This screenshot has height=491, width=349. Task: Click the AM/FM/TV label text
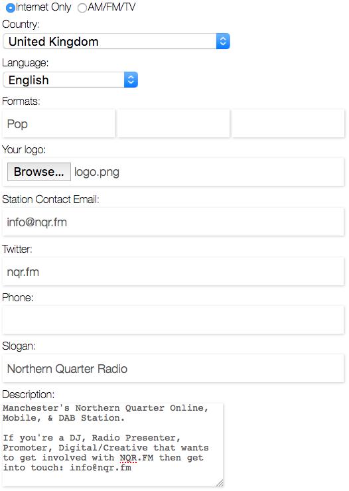click(x=111, y=7)
